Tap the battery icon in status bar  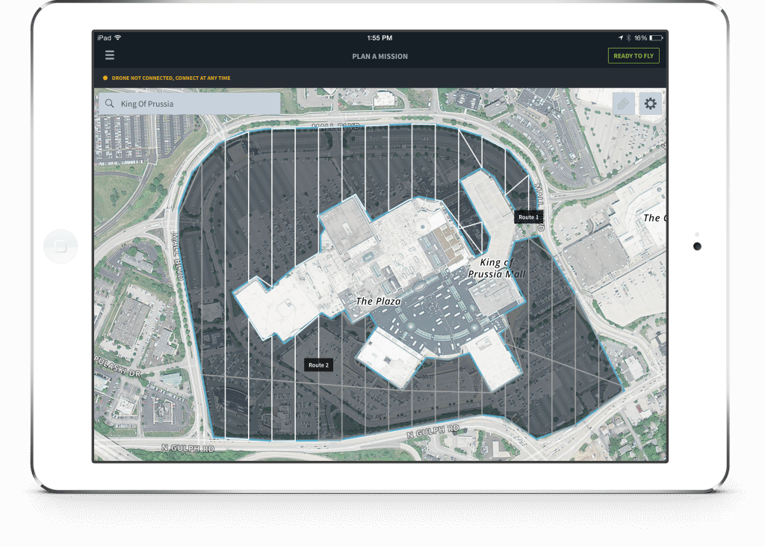click(x=655, y=37)
